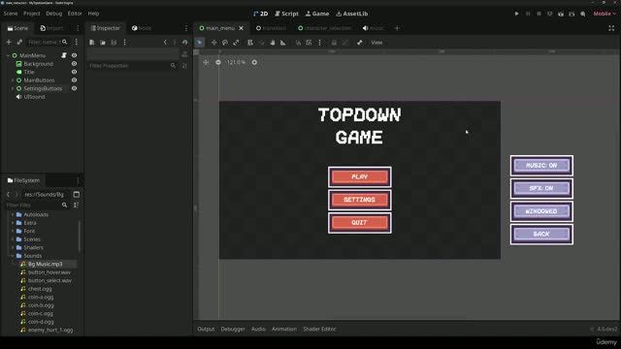Viewport: 621px width, 349px height.
Task: Instantiate a child scene with link icon
Action: point(19,42)
